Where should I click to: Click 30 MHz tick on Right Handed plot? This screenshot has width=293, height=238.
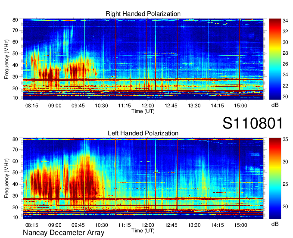15,77
